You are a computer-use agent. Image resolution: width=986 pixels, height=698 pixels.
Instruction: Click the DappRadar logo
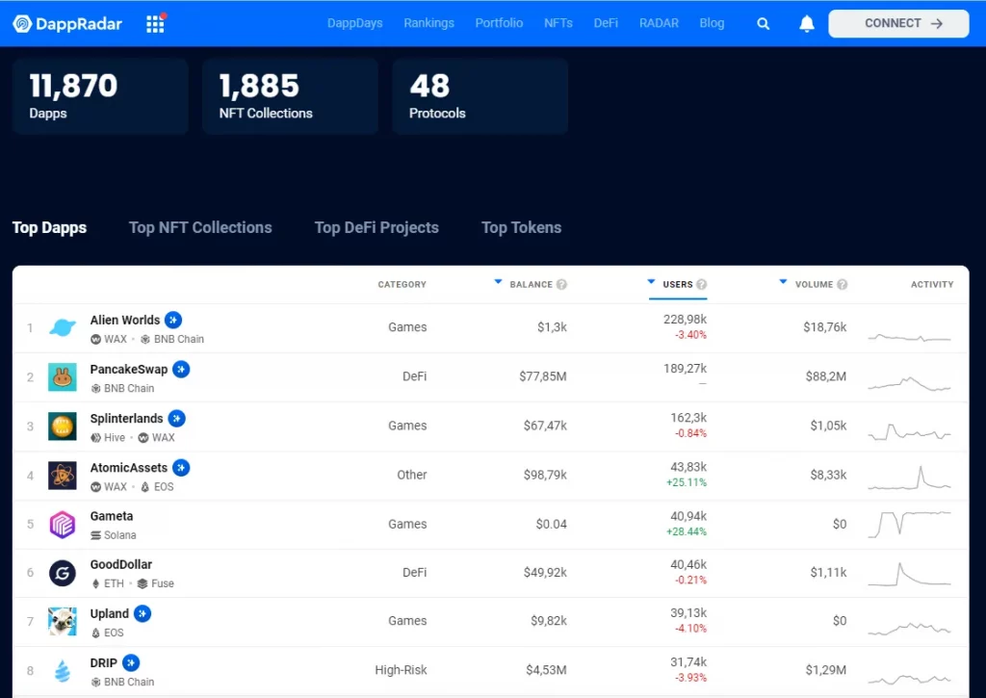(67, 24)
